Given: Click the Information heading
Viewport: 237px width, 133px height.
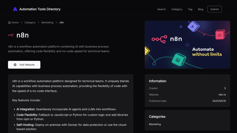Looking at the screenshot, I should (x=158, y=81).
